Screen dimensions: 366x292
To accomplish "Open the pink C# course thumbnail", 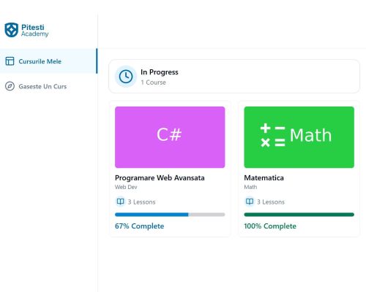I will coord(170,137).
